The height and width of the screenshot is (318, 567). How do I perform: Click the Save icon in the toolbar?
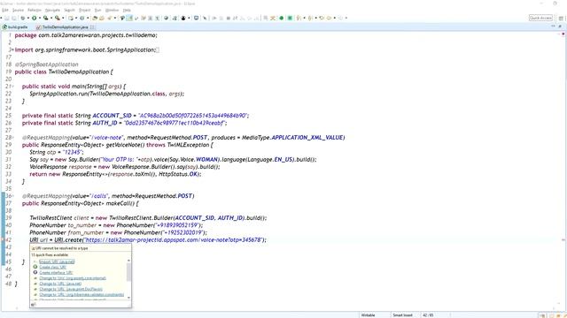click(x=7, y=18)
